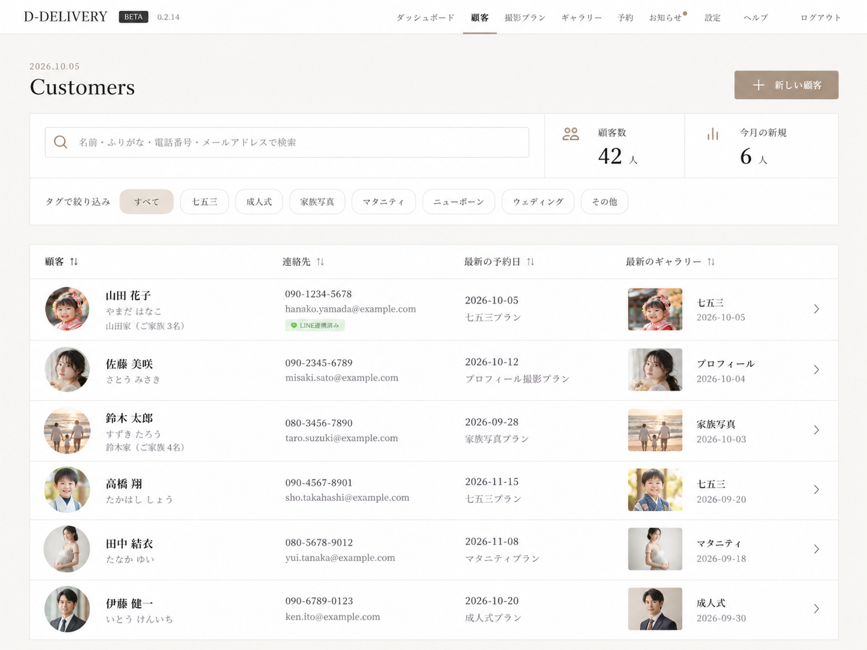
Task: Open 山田 花子 row chevron
Action: pos(816,309)
